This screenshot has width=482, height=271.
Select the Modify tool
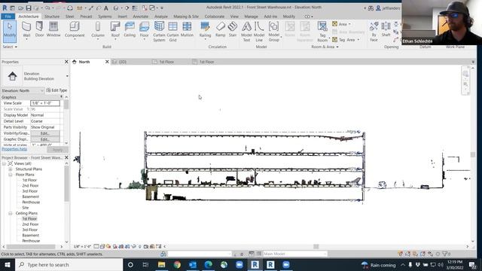(10, 32)
